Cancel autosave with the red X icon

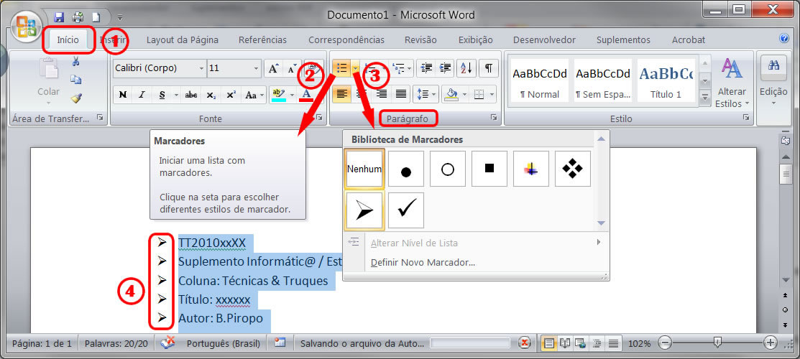coord(524,342)
